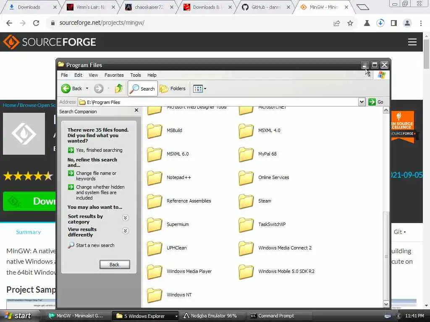Open the Tools menu
Viewport: 430px width, 322px height.
click(136, 75)
